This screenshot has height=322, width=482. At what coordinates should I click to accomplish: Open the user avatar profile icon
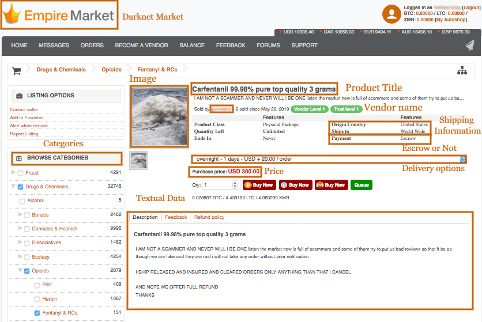coord(391,14)
